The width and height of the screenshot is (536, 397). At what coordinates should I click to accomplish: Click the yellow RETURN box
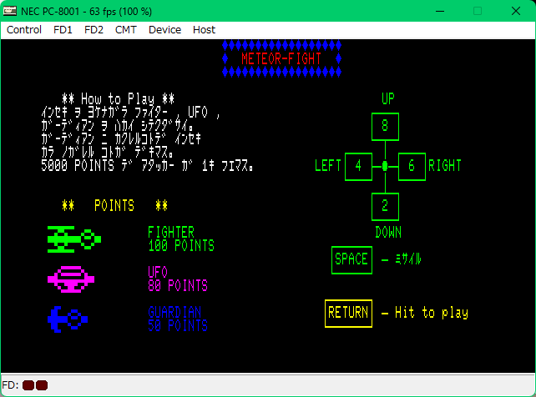pyautogui.click(x=348, y=313)
